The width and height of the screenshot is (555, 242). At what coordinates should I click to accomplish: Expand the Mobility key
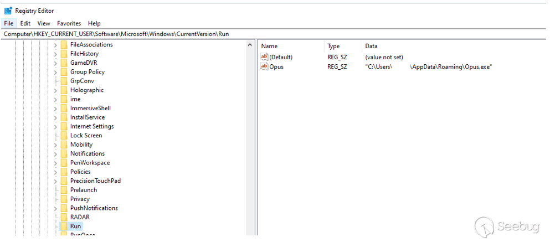(x=55, y=145)
